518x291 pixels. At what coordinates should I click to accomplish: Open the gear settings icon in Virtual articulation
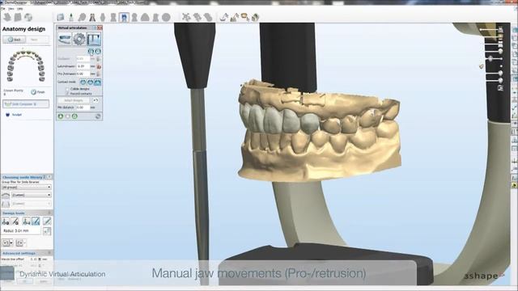pos(79,40)
